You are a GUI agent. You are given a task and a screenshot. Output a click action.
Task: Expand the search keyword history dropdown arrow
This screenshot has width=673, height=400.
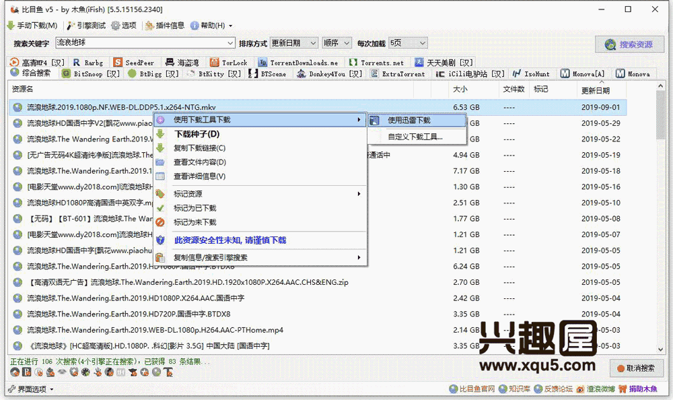[x=230, y=43]
